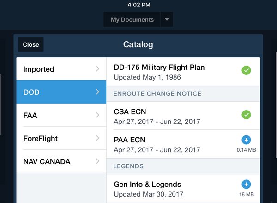Image resolution: width=277 pixels, height=203 pixels.
Task: Tap the Catalog title header
Action: [x=138, y=45]
